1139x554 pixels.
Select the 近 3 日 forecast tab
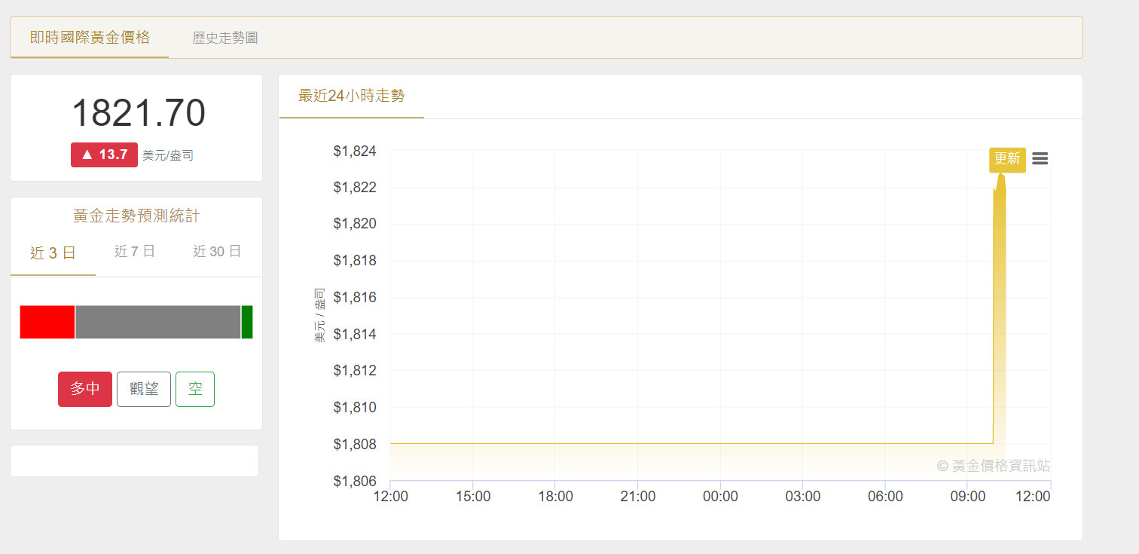click(x=53, y=253)
